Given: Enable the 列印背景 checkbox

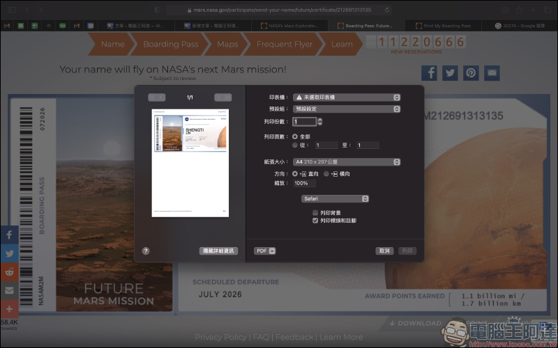Looking at the screenshot, I should tap(315, 213).
